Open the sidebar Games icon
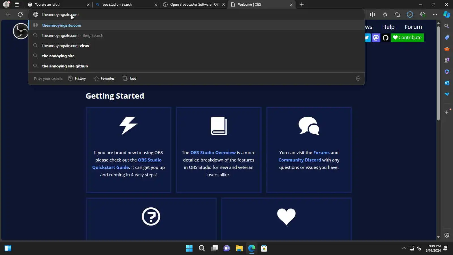Image resolution: width=453 pixels, height=255 pixels. 447,60
